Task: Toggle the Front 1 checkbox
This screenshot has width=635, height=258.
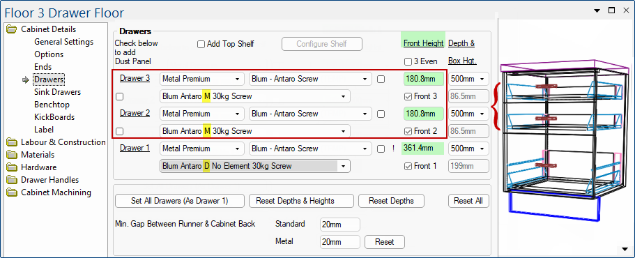Action: (408, 166)
